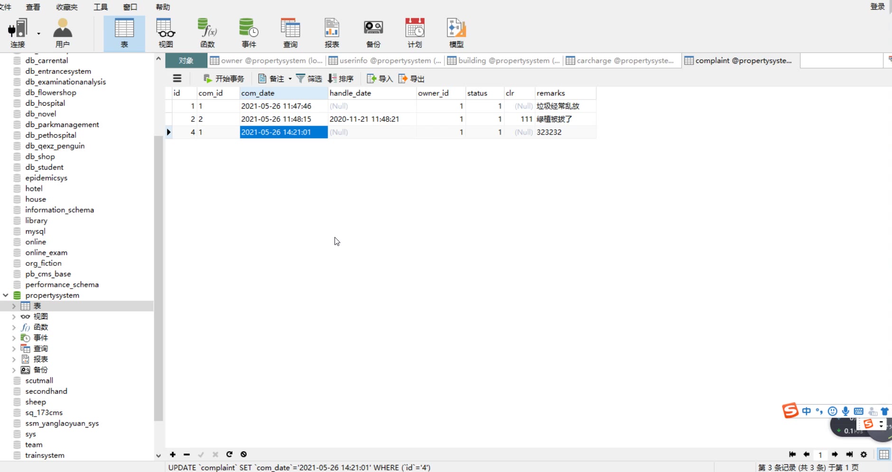Click Sogou microphone voice input
Screen dimensions: 892x472
[846, 411]
